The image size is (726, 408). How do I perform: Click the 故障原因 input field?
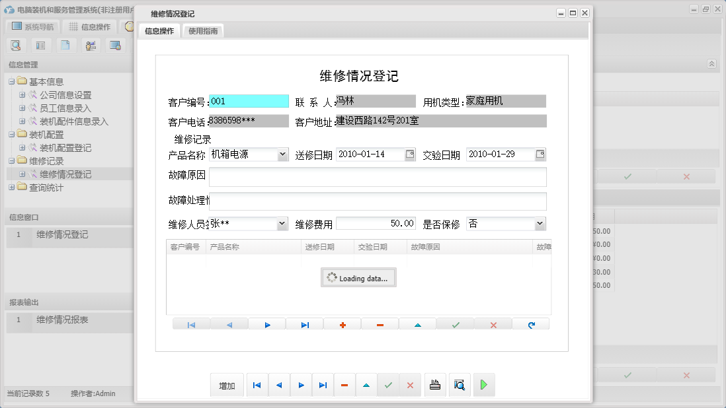pos(377,177)
